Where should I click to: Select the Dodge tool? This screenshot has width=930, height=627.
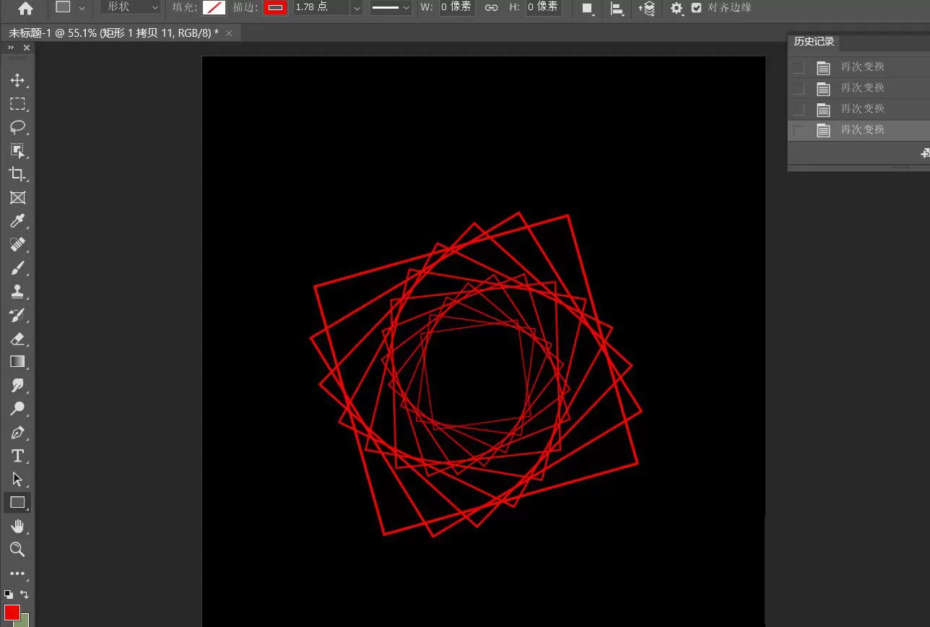click(x=17, y=408)
